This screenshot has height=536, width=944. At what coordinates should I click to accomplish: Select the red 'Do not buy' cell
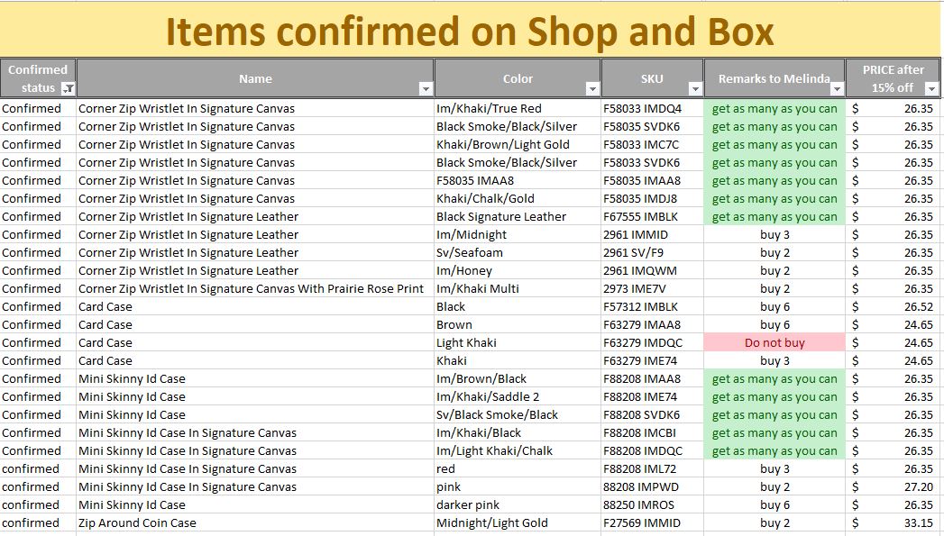(x=774, y=342)
